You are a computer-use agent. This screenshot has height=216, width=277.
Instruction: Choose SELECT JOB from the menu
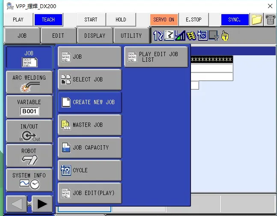pyautogui.click(x=90, y=79)
